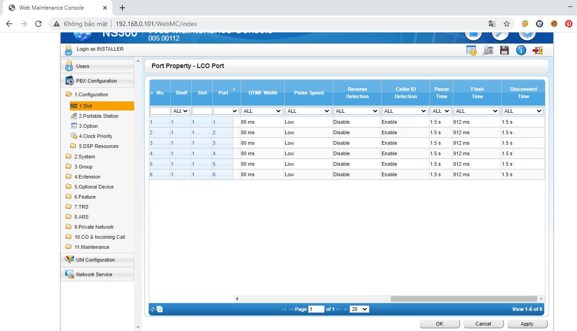Open the rows-per-page dropdown showing 20
The height and width of the screenshot is (331, 577).
(359, 309)
